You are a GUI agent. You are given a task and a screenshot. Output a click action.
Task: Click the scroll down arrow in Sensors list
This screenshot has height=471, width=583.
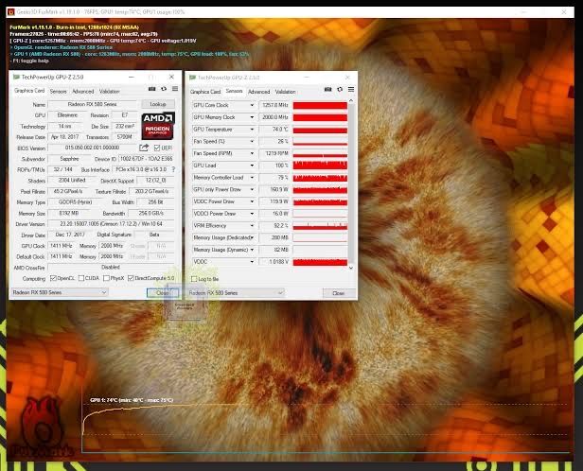(x=350, y=268)
